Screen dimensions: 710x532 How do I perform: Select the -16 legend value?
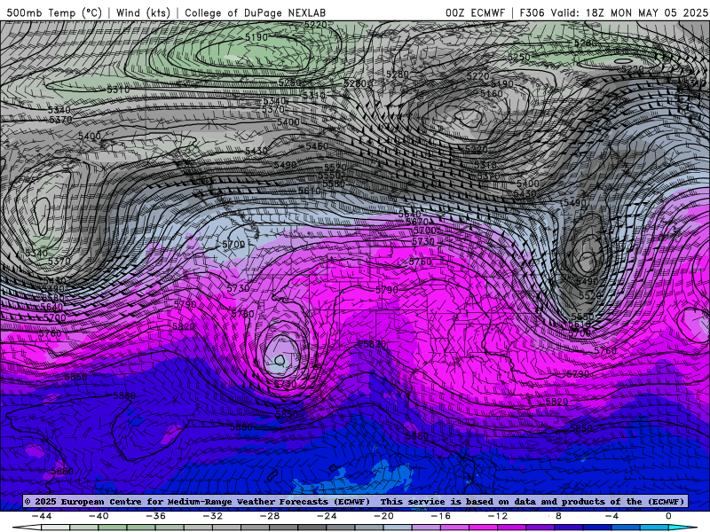pyautogui.click(x=440, y=516)
